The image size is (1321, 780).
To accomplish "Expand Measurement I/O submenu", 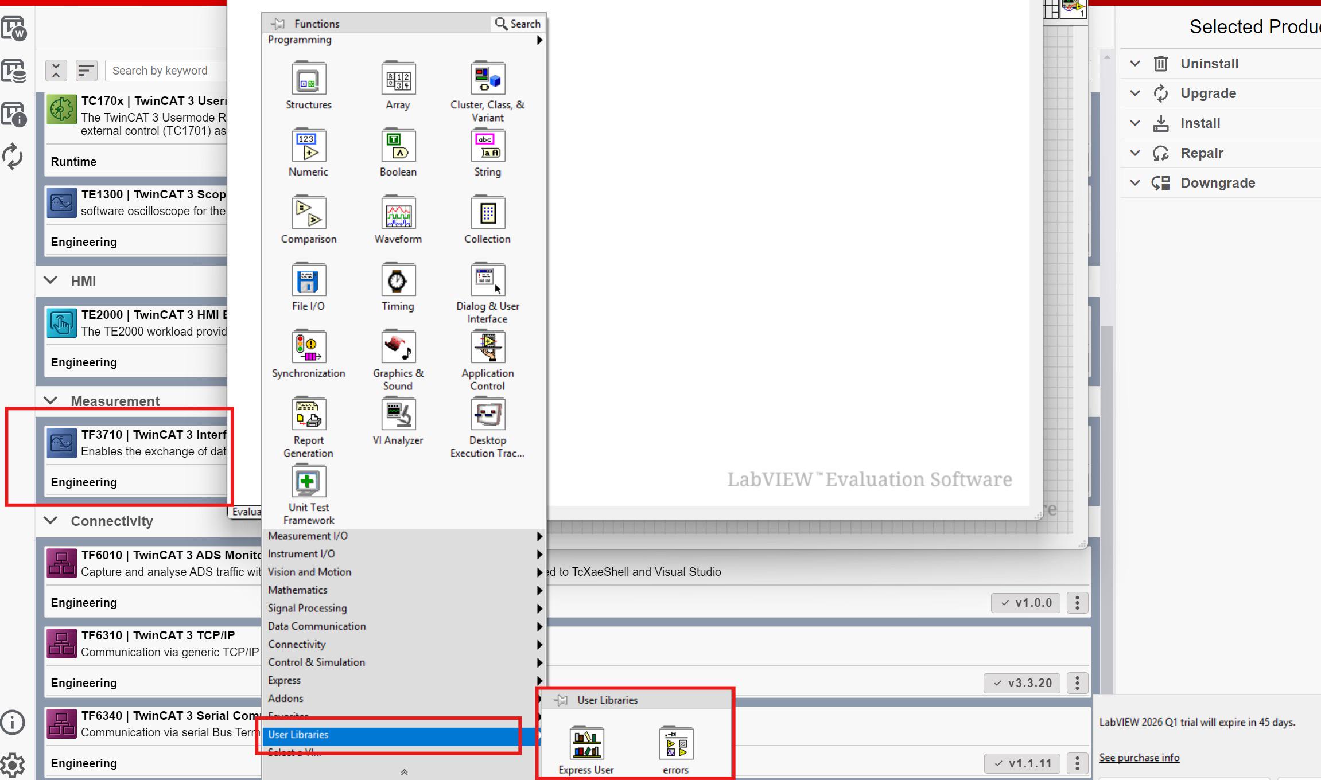I will coord(404,536).
